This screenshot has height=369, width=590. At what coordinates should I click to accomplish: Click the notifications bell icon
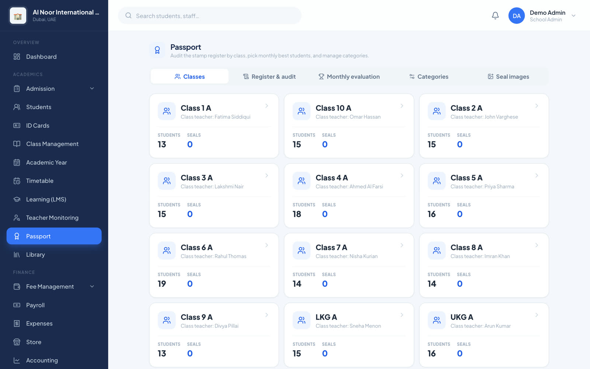pyautogui.click(x=495, y=15)
